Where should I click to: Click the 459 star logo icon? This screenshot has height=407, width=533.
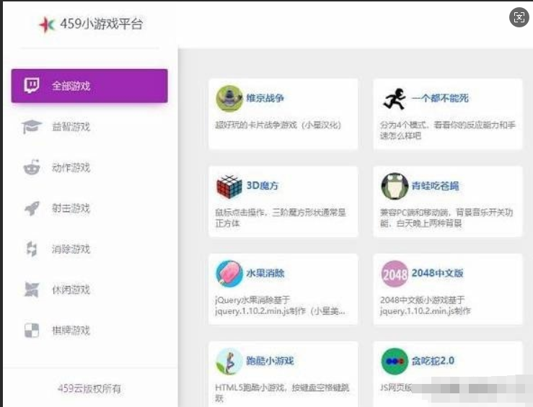tap(47, 24)
